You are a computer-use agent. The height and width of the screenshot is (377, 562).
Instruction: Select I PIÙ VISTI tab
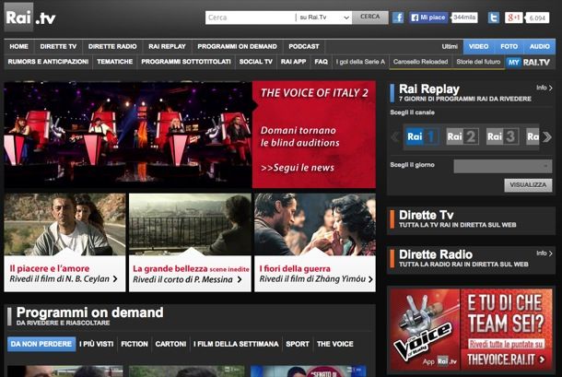click(x=96, y=344)
